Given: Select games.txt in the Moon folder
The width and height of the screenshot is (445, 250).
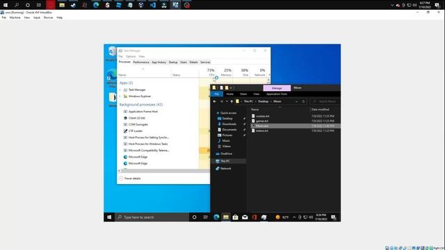Looking at the screenshot, I should pos(261,121).
